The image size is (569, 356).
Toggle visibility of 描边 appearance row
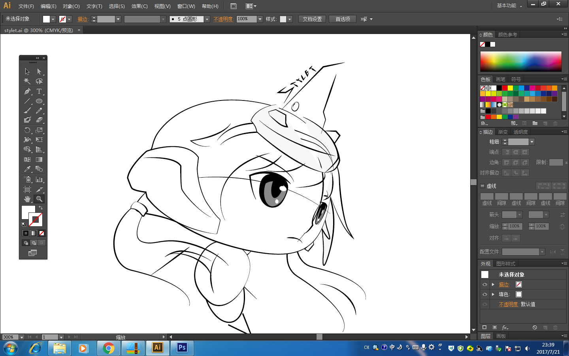[x=485, y=284]
